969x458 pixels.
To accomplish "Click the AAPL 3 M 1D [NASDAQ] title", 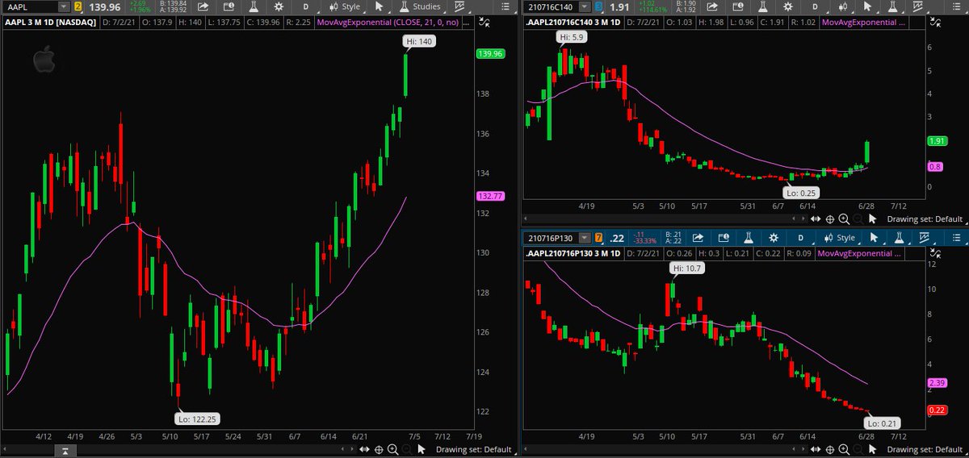I will [x=48, y=22].
